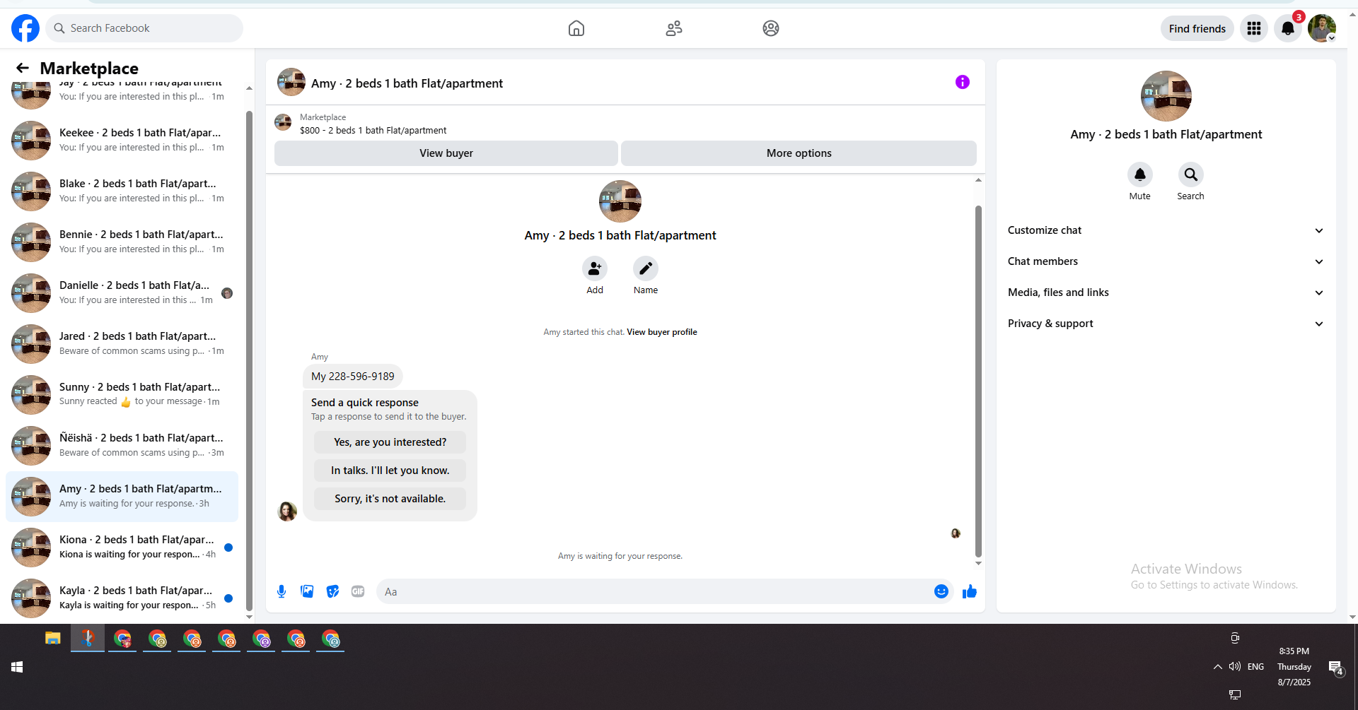Open the emoji picker icon
This screenshot has width=1358, height=710.
point(941,591)
